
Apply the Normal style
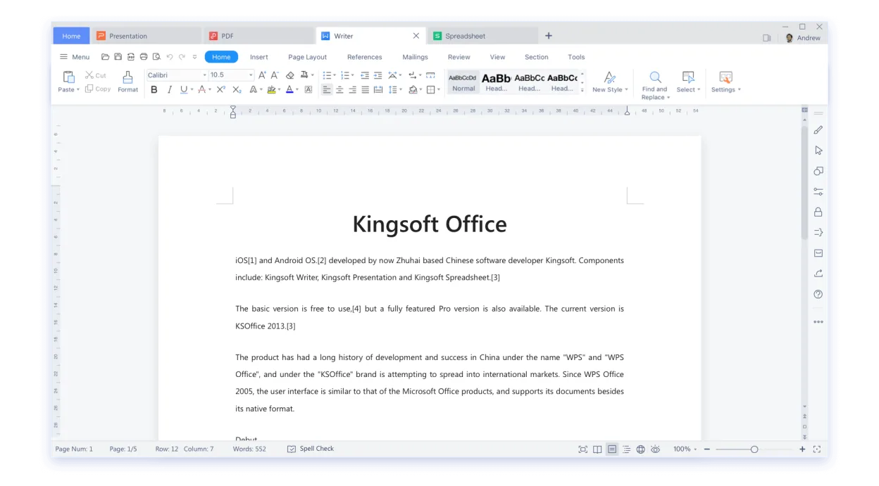(463, 82)
